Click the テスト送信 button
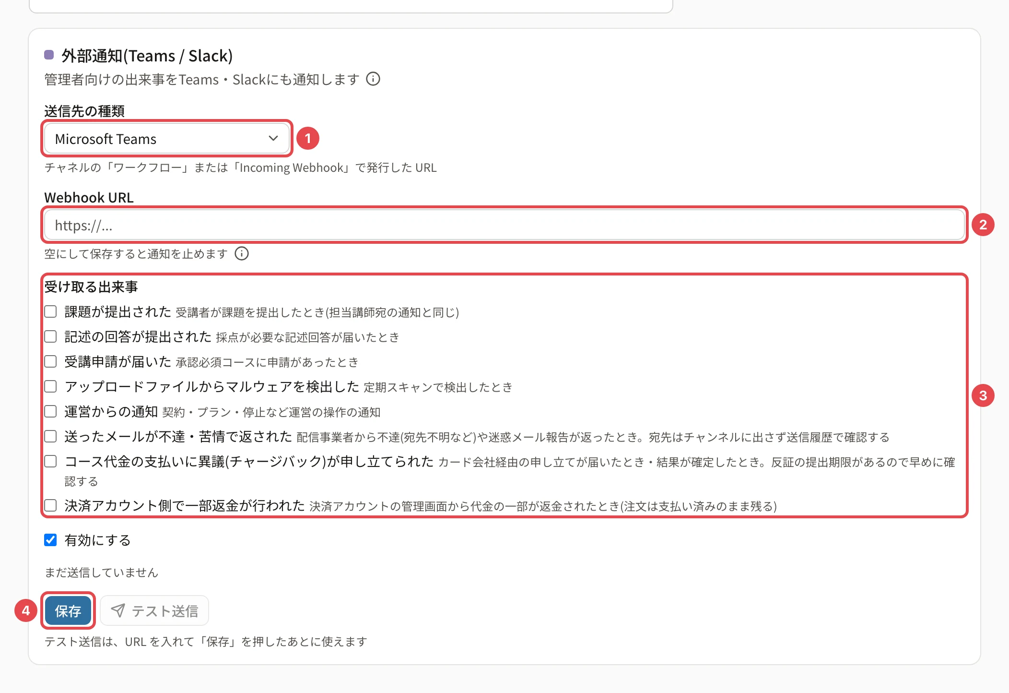 154,610
